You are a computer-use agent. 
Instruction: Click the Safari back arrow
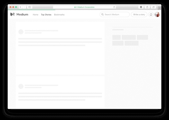tap(21, 7)
